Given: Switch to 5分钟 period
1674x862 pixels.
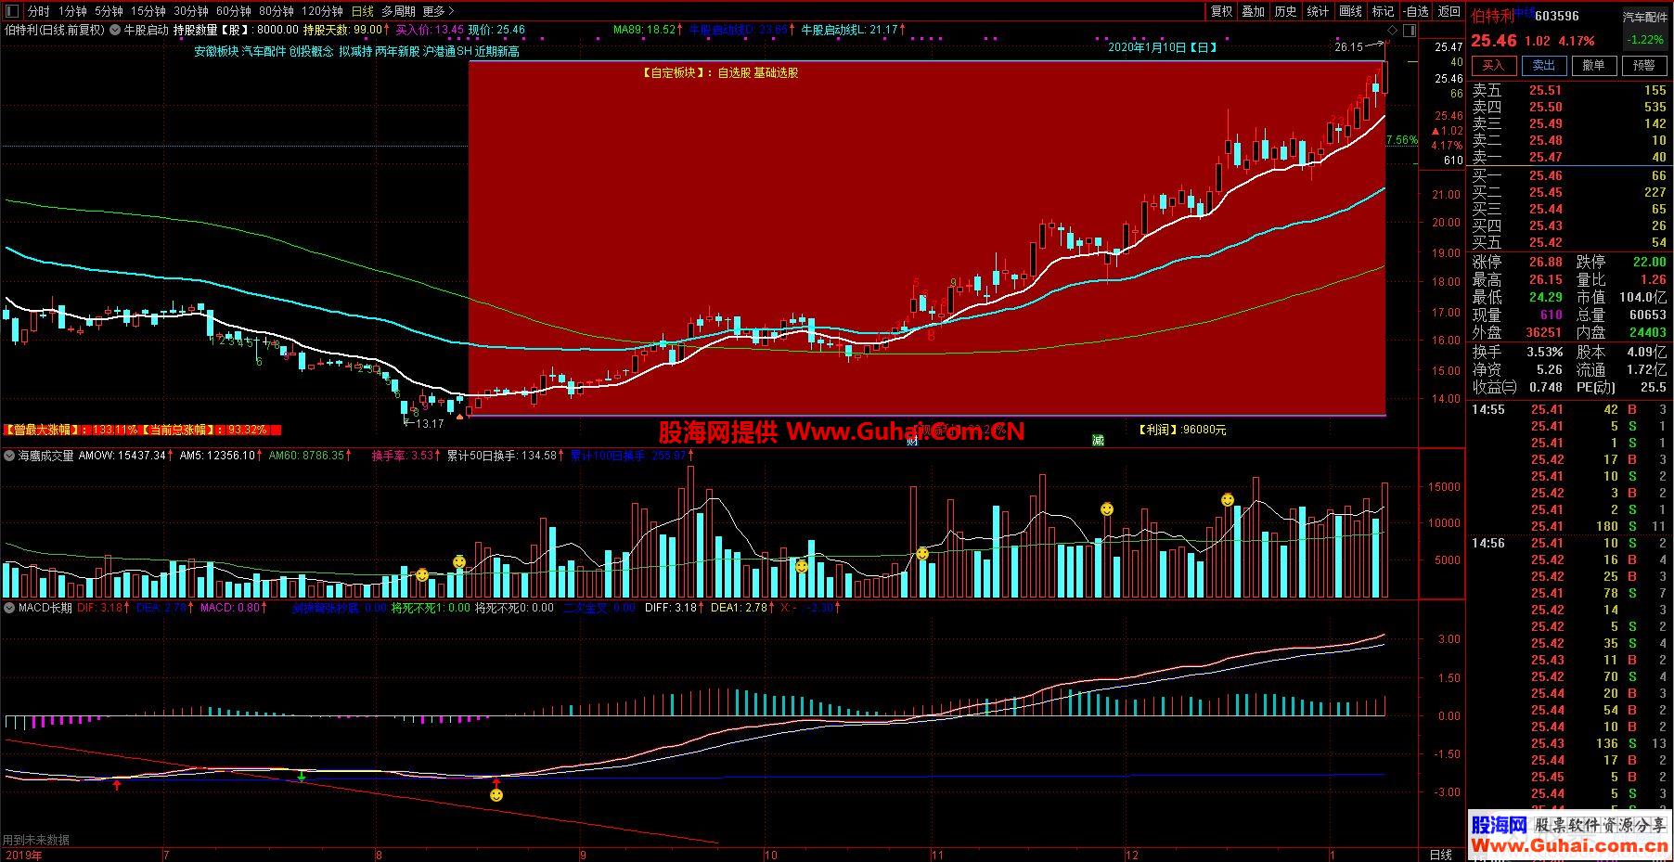Looking at the screenshot, I should pos(108,11).
